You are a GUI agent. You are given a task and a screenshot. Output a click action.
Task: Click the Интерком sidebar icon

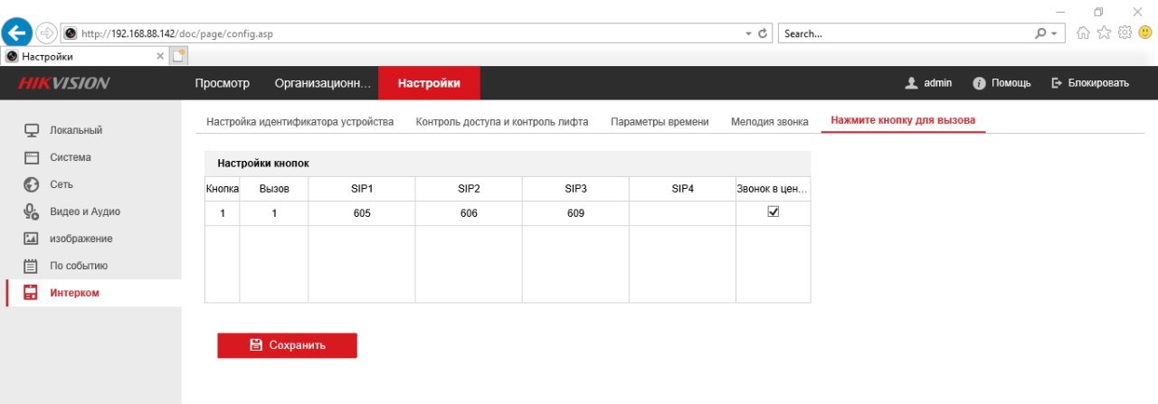coord(31,293)
